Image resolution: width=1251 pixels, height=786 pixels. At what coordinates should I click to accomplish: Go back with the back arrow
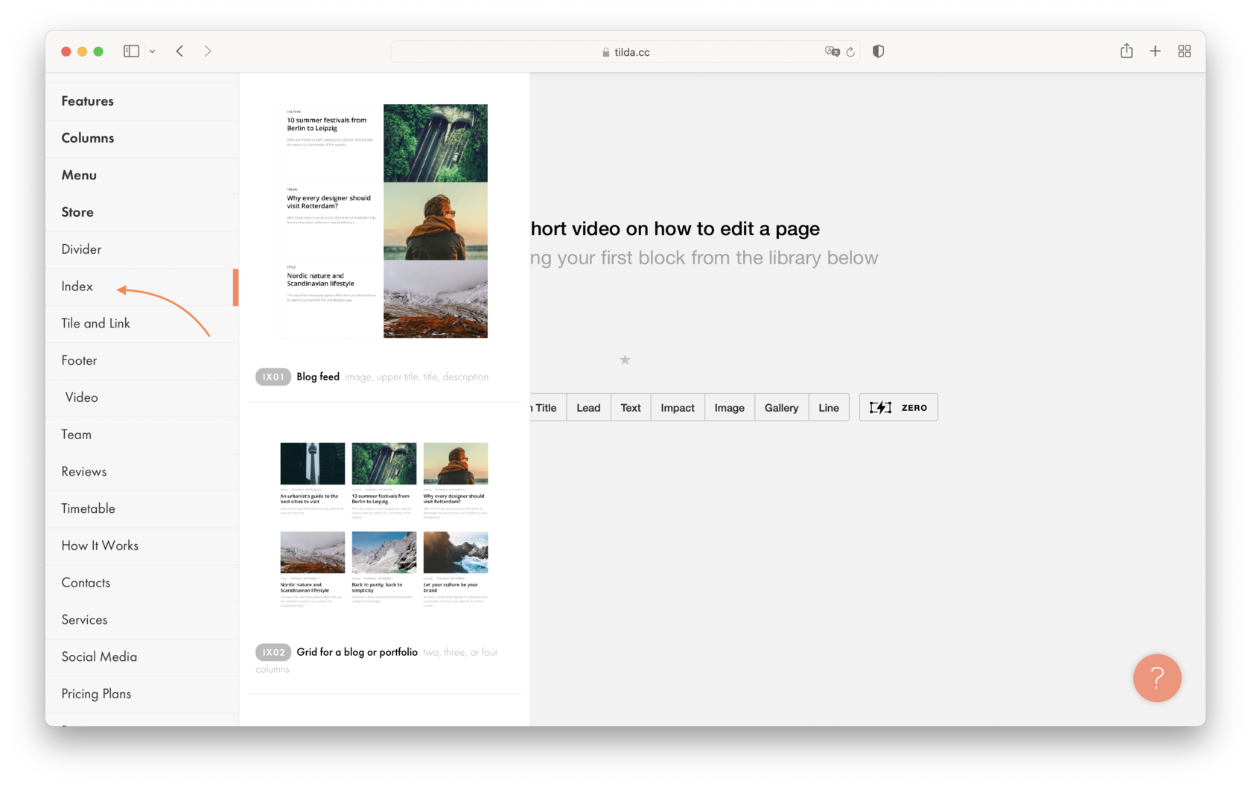click(179, 51)
